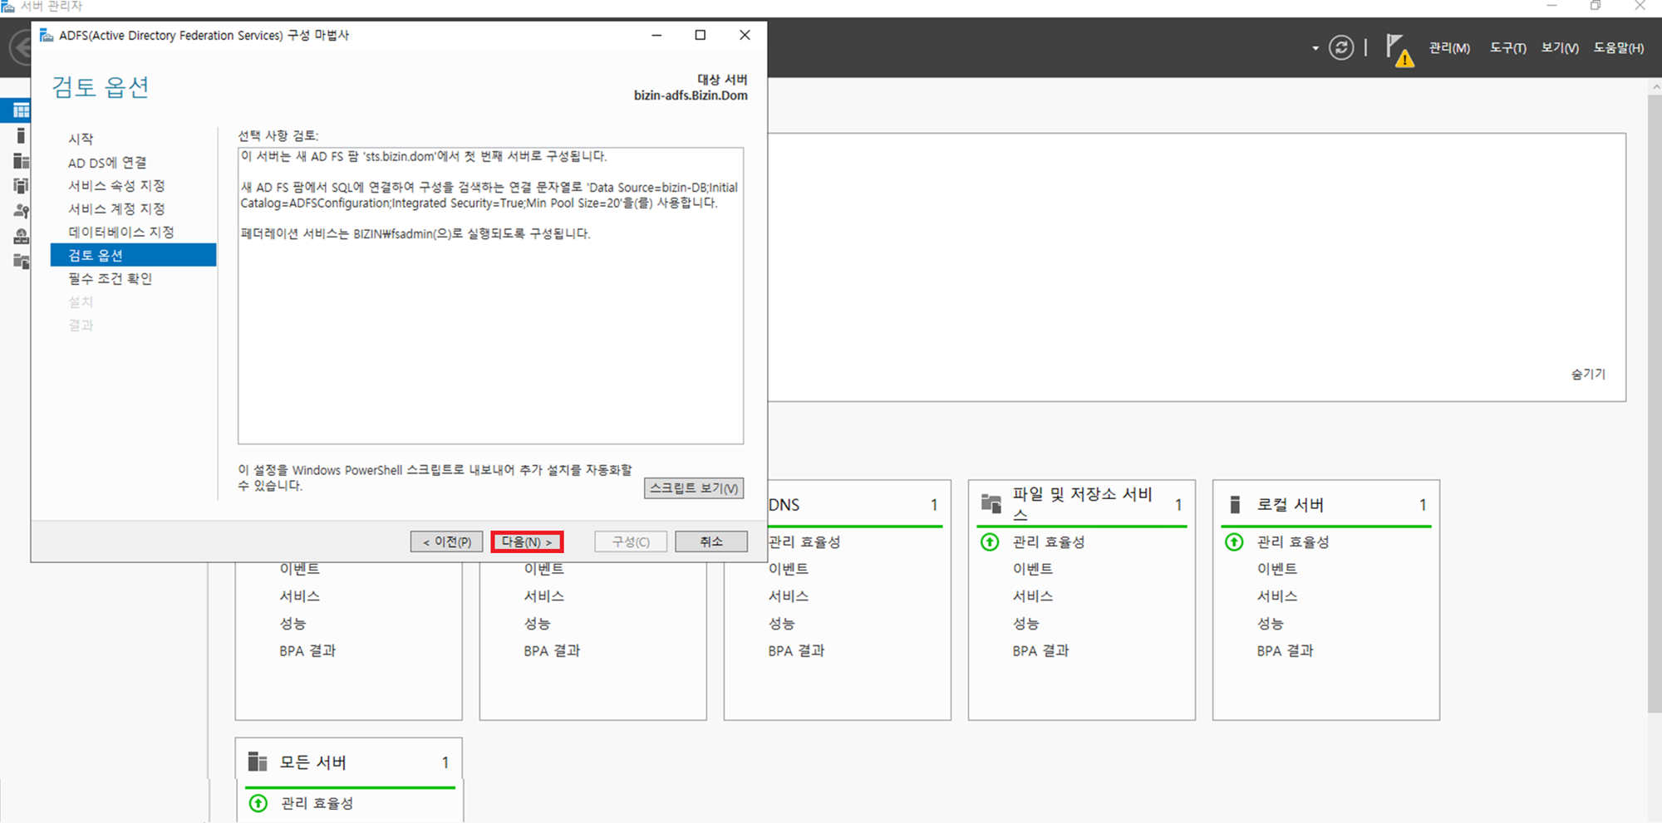Click the Server Manager back navigation arrow
The height and width of the screenshot is (823, 1662).
tap(21, 47)
